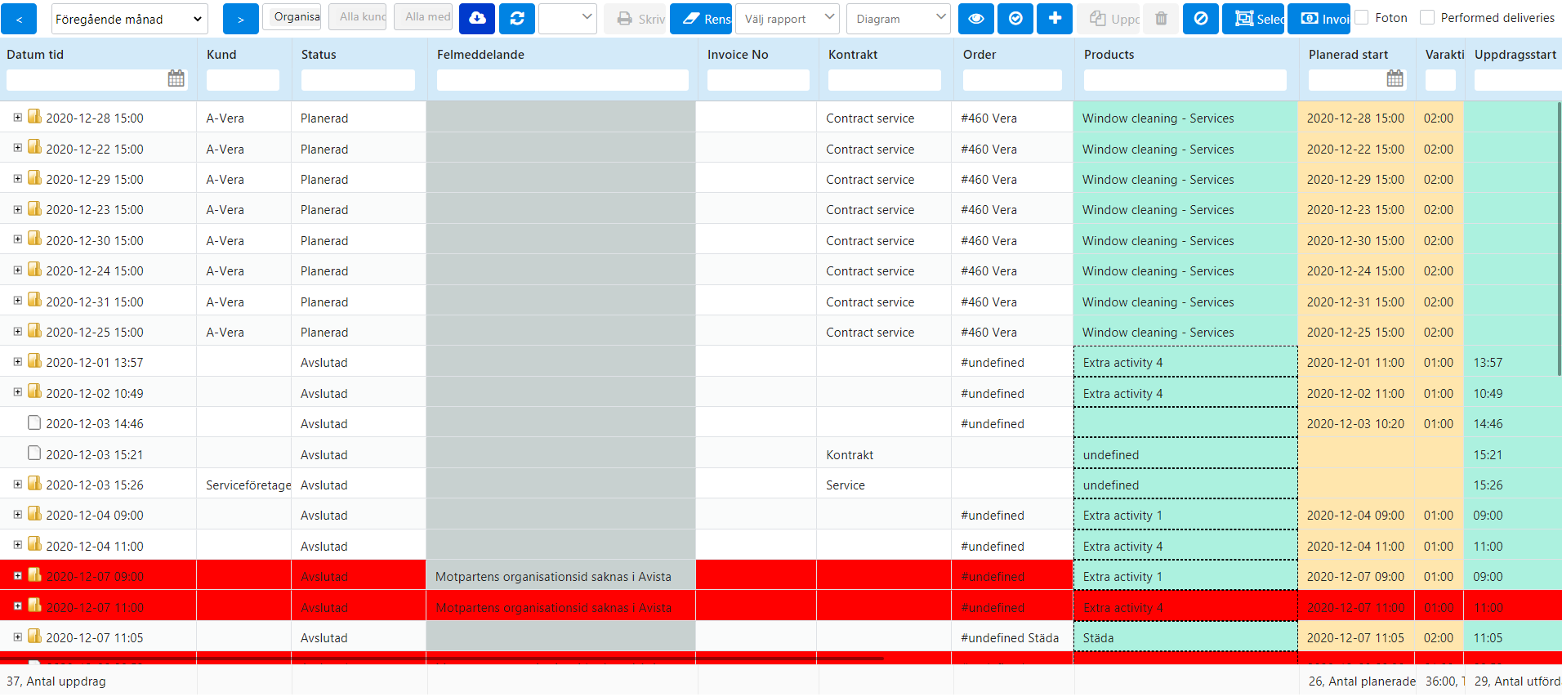Toggle the Foton checkbox
Viewport: 1562px width, 697px height.
pyautogui.click(x=1362, y=17)
